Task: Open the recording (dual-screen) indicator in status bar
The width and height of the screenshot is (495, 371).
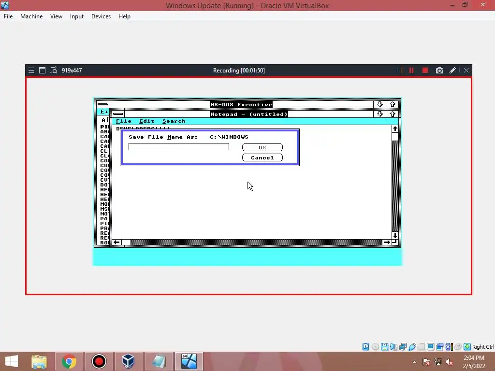Action: (439, 347)
